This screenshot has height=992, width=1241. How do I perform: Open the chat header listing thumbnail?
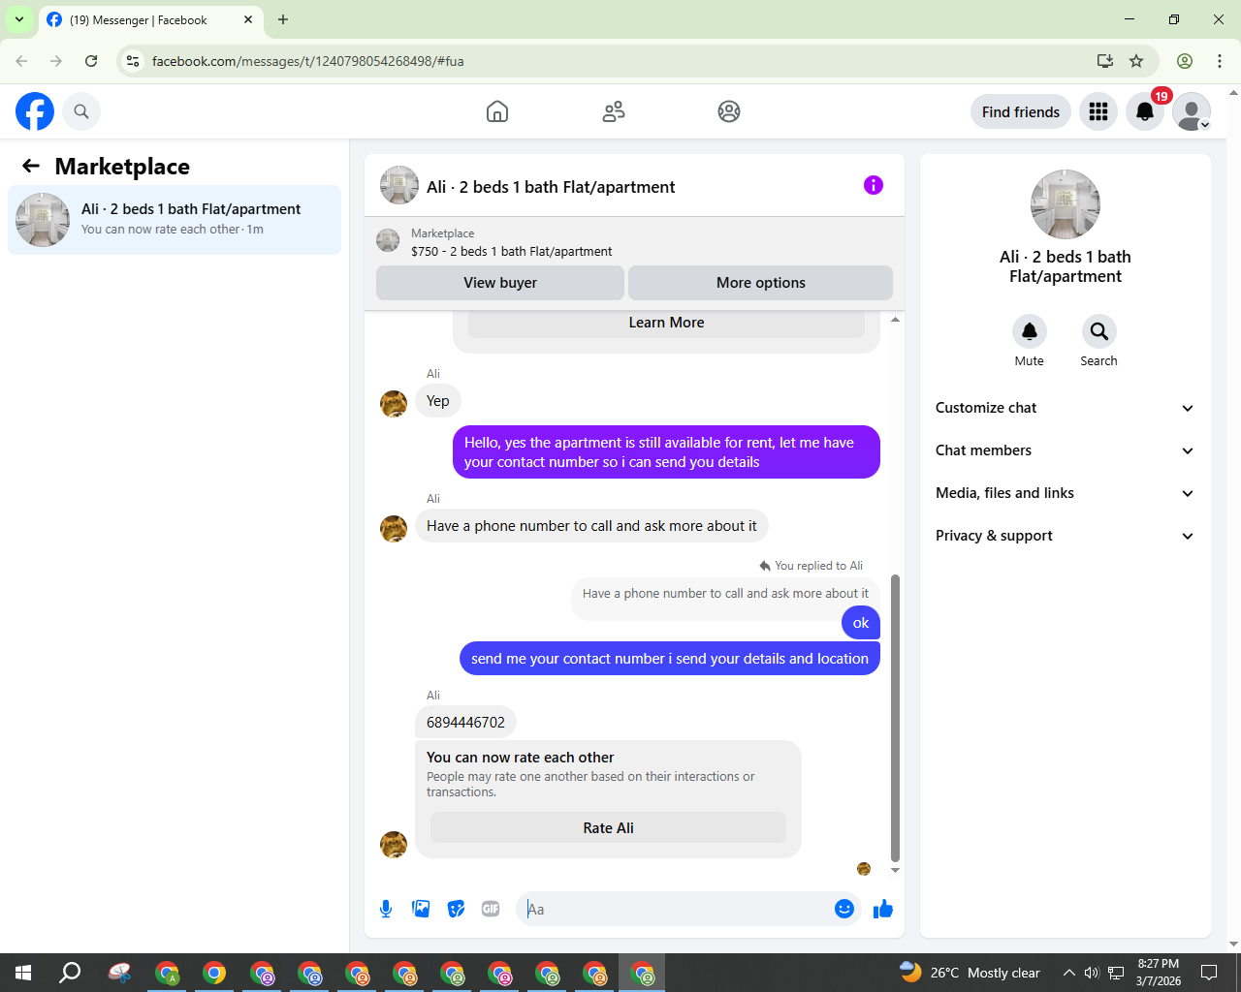coord(399,185)
